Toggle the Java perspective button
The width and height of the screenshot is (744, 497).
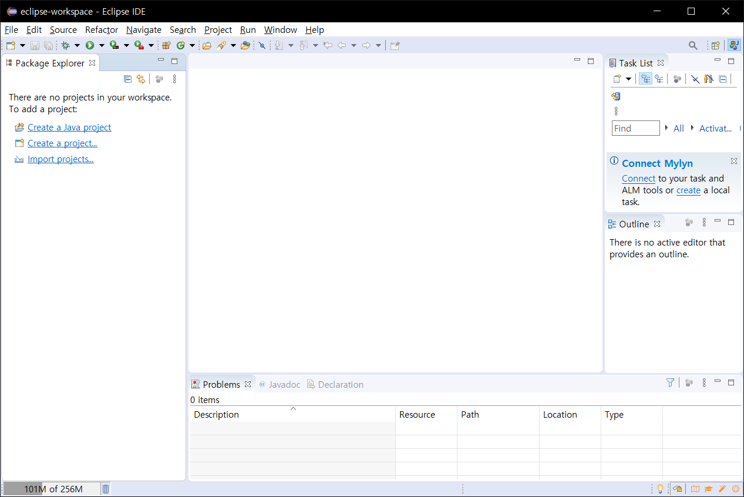(734, 45)
